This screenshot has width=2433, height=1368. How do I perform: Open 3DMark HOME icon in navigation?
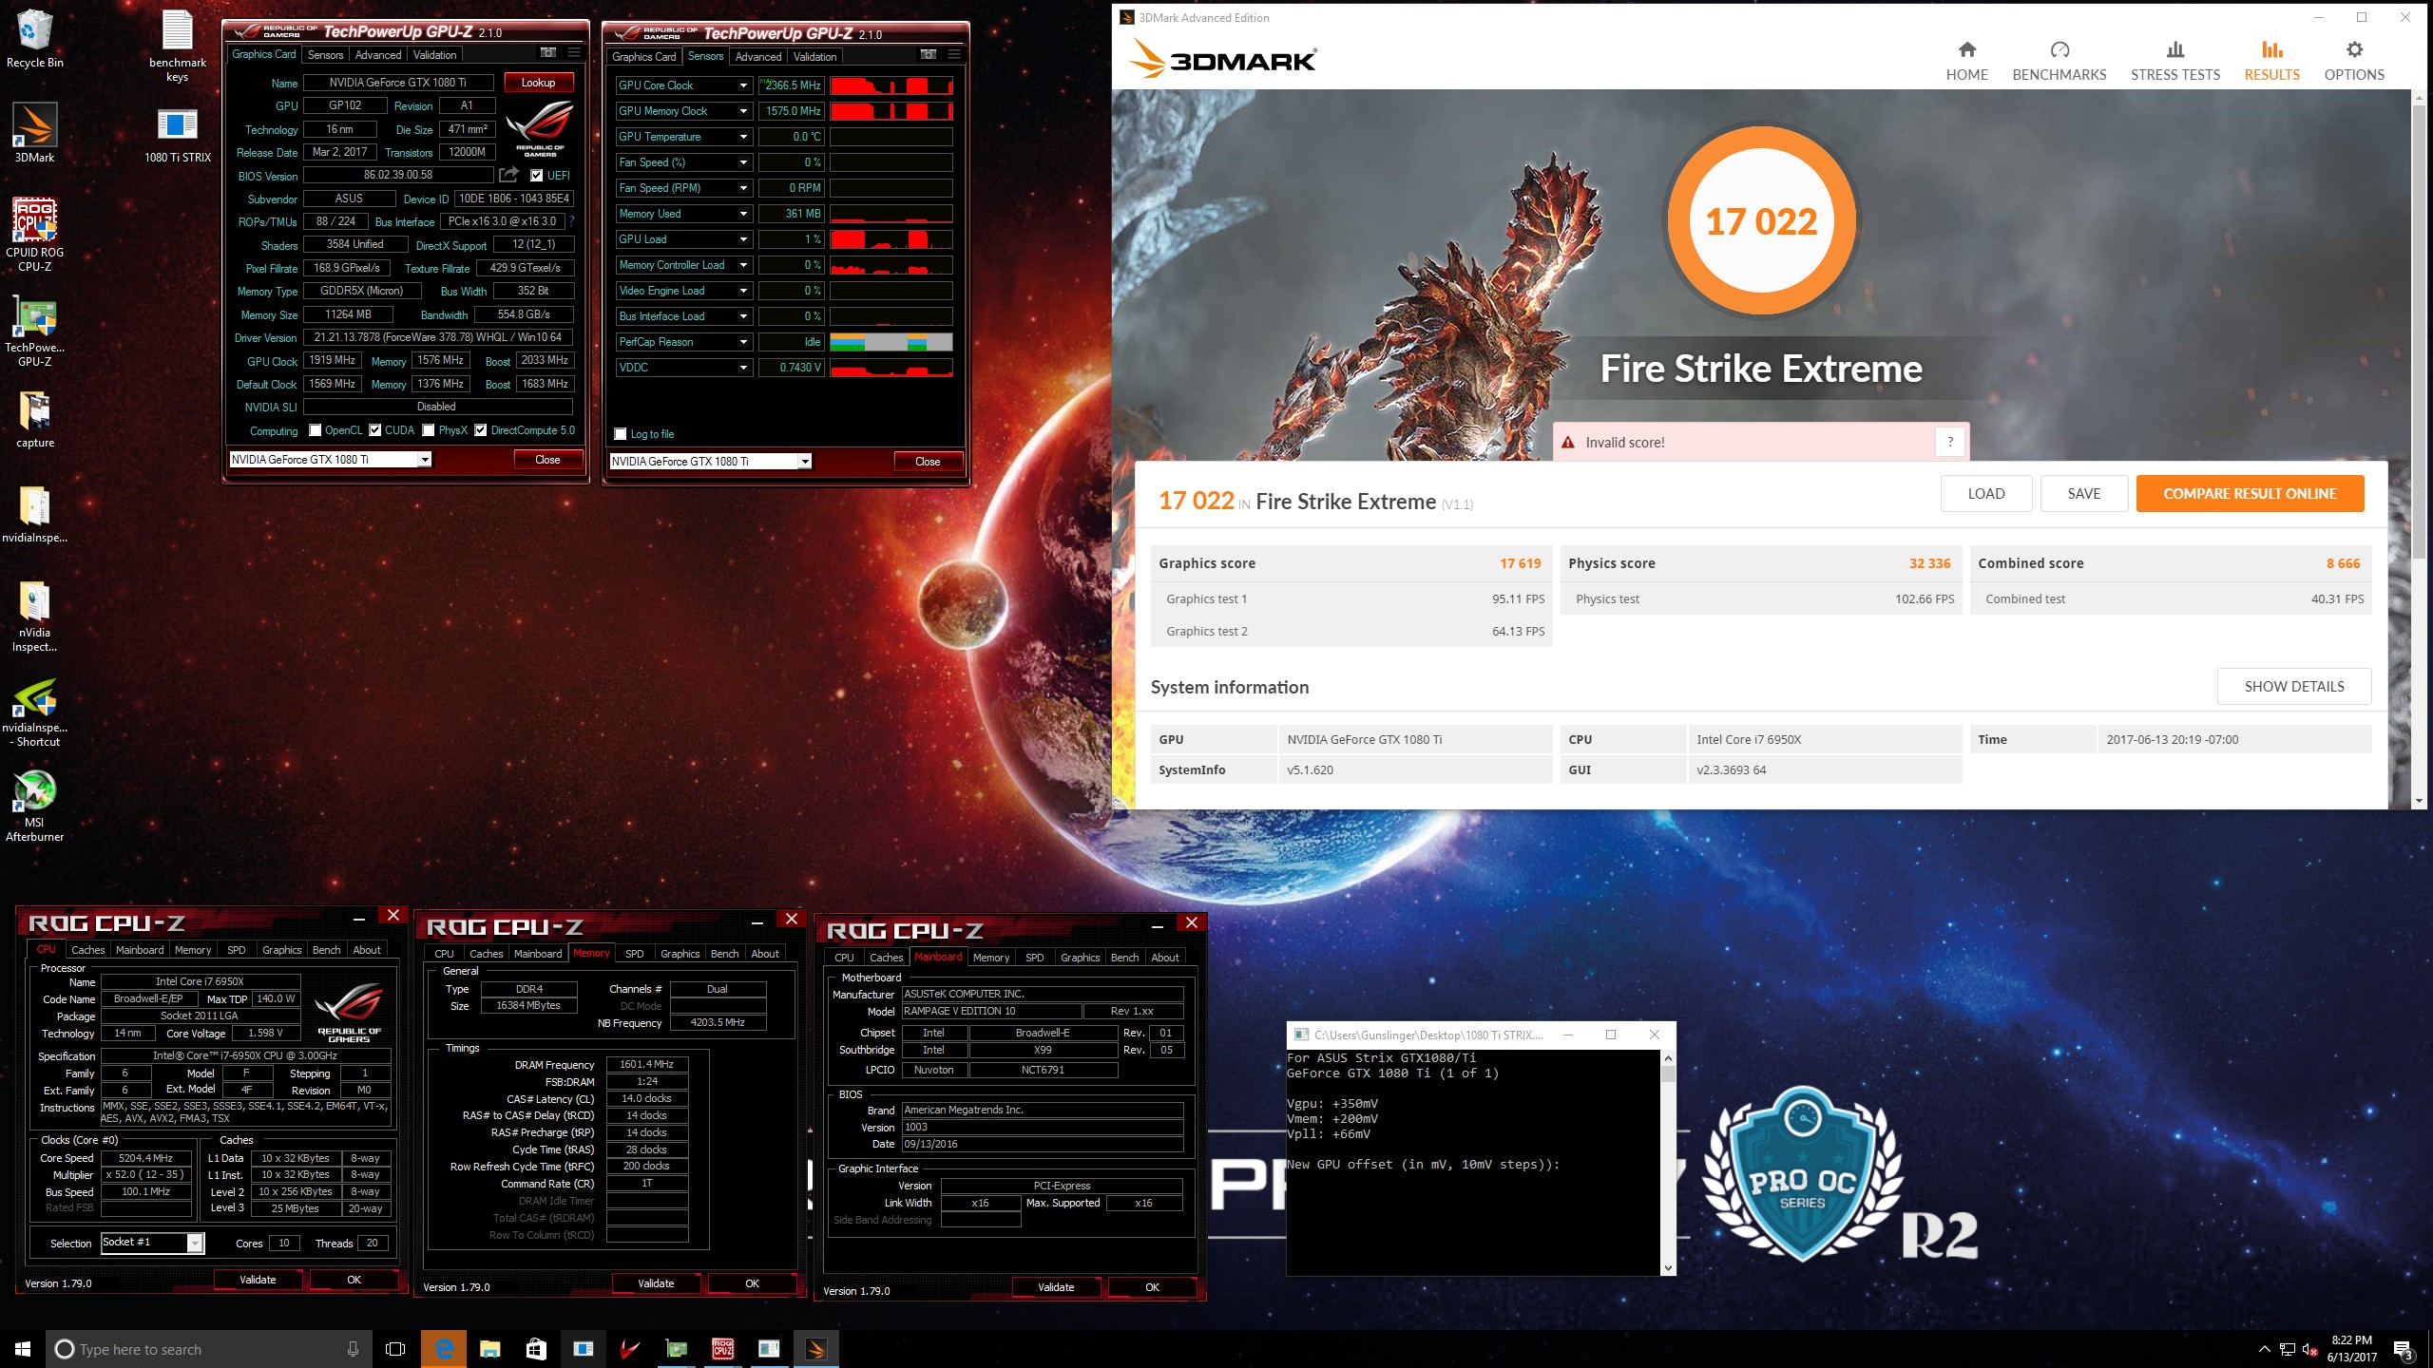[x=1966, y=49]
